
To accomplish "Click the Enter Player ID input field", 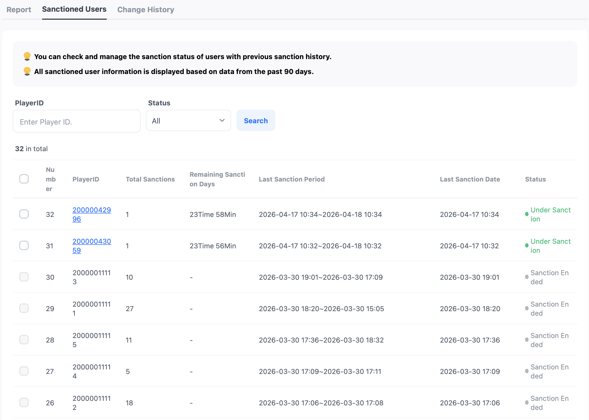I will pyautogui.click(x=76, y=122).
